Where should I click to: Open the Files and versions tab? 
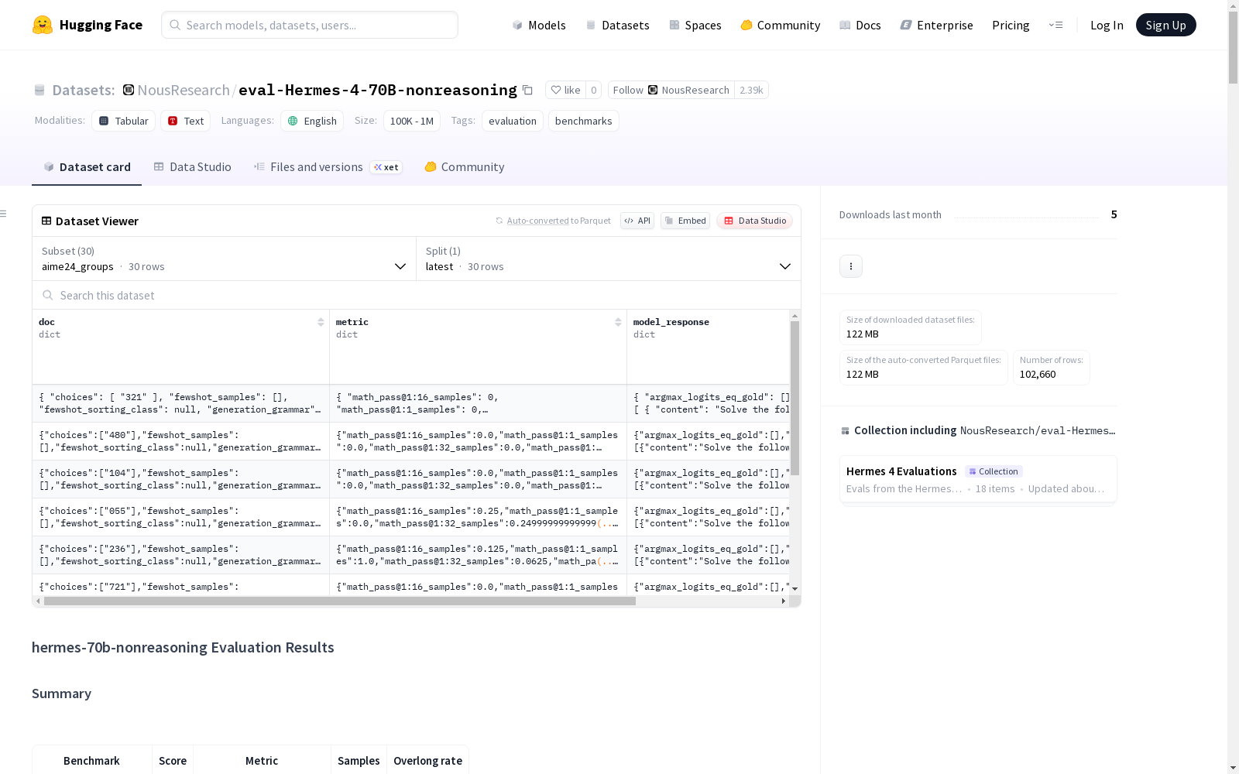pyautogui.click(x=328, y=167)
